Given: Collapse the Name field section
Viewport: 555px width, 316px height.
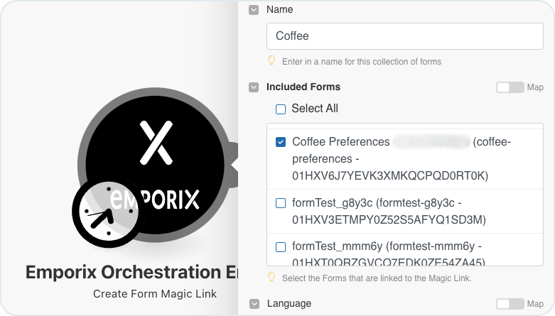Looking at the screenshot, I should tap(254, 10).
